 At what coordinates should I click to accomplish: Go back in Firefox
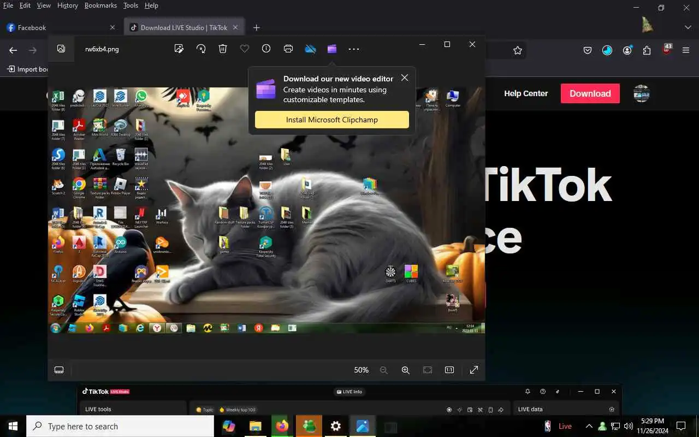(x=13, y=50)
